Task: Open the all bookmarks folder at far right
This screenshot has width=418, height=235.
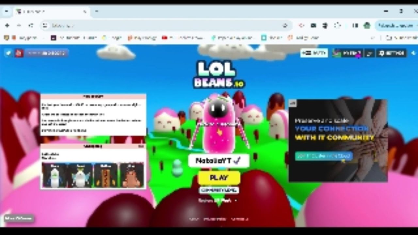Action: pyautogui.click(x=402, y=38)
